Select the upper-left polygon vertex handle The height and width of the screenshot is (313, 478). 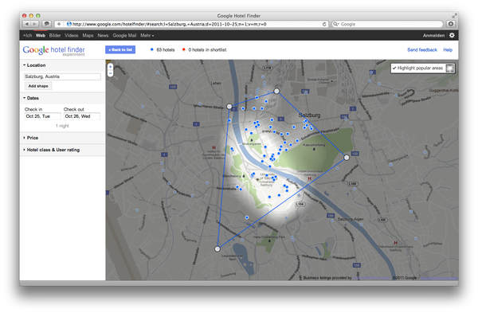click(x=229, y=107)
